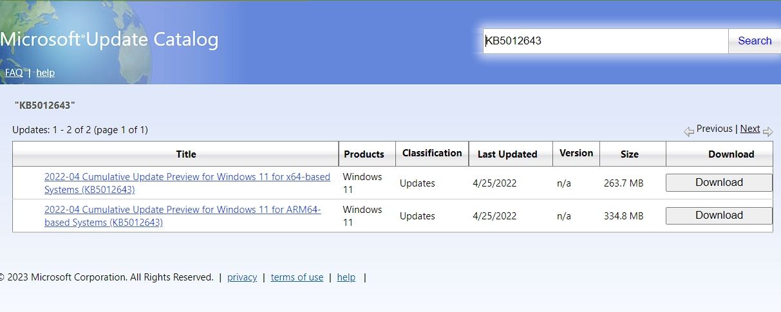The width and height of the screenshot is (781, 312).
Task: Sort results by Last Updated column header
Action: pos(507,154)
